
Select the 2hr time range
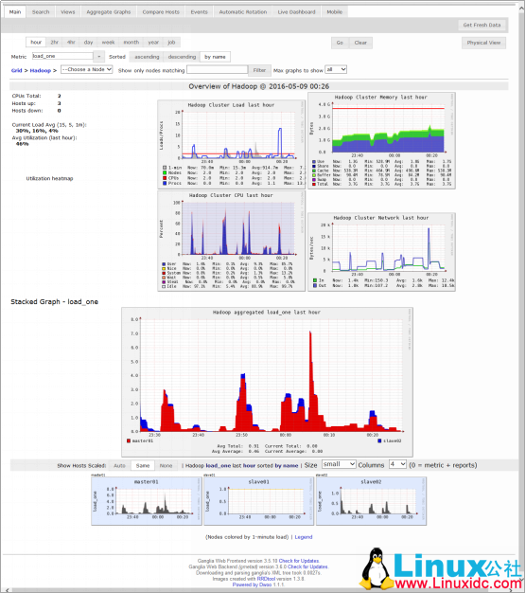(x=55, y=43)
